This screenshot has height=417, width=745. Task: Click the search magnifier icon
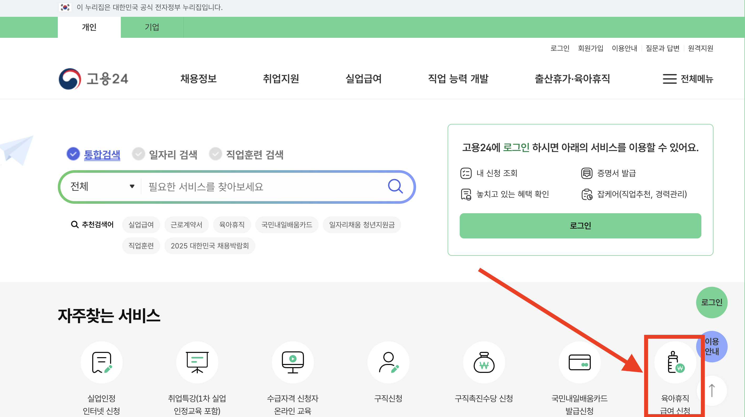(395, 186)
